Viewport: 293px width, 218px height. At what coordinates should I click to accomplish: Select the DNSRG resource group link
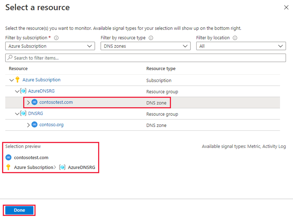(36, 113)
